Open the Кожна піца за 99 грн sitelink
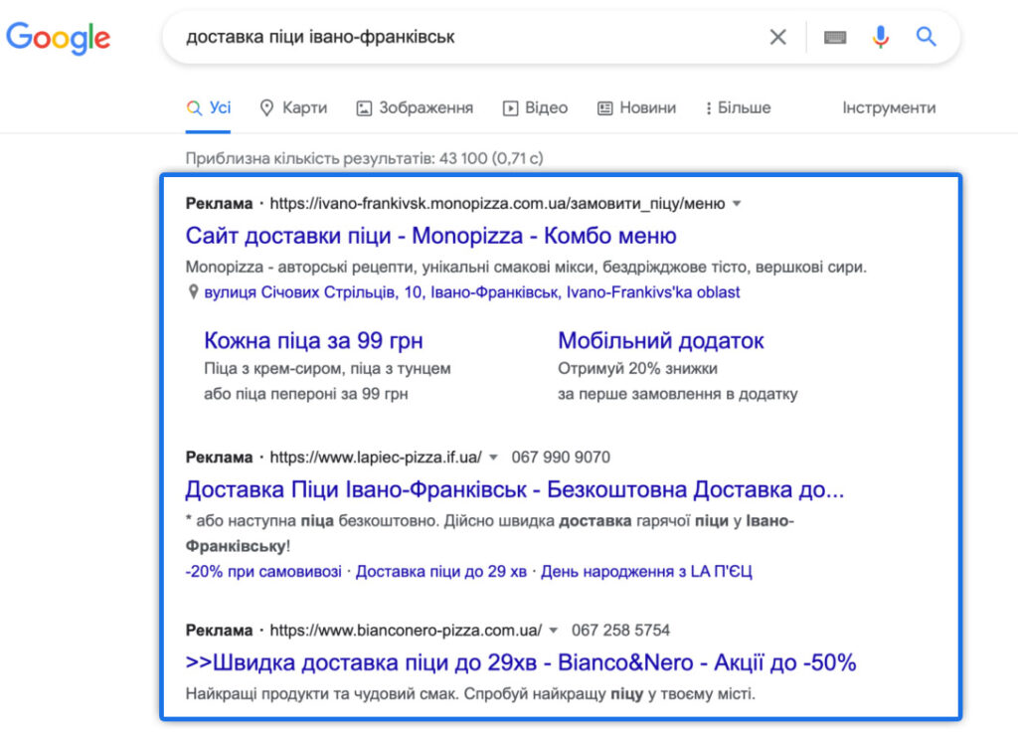This screenshot has height=743, width=1018. 313,340
